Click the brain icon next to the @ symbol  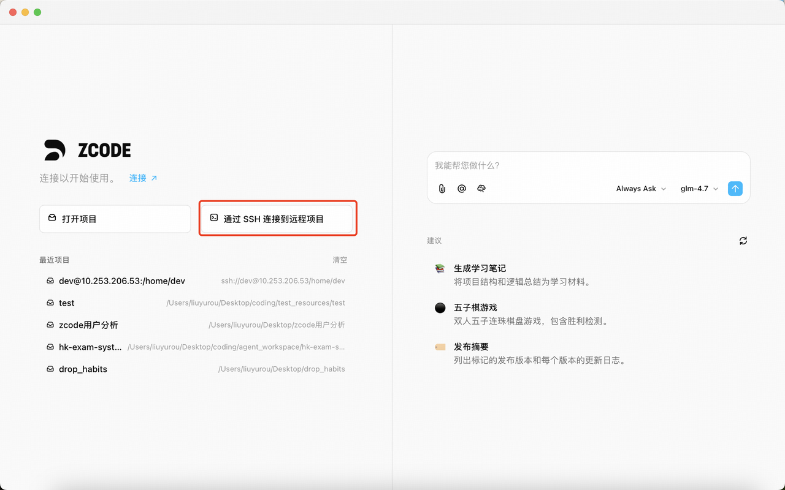[x=481, y=189]
